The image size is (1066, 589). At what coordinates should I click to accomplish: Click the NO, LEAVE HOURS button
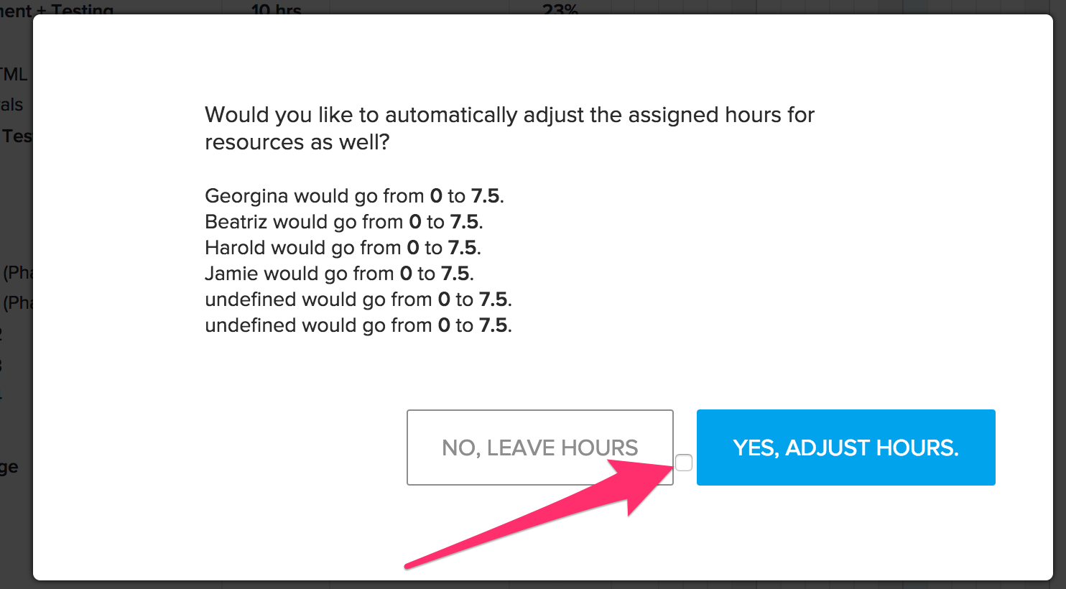point(539,447)
